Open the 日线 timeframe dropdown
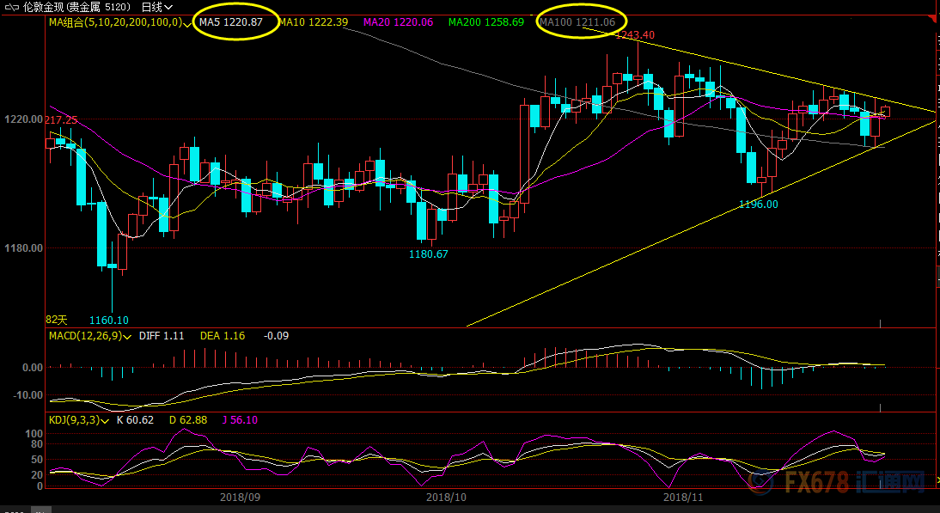940x513 pixels. (157, 7)
